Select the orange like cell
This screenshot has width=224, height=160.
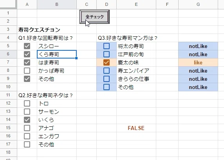click(x=198, y=62)
